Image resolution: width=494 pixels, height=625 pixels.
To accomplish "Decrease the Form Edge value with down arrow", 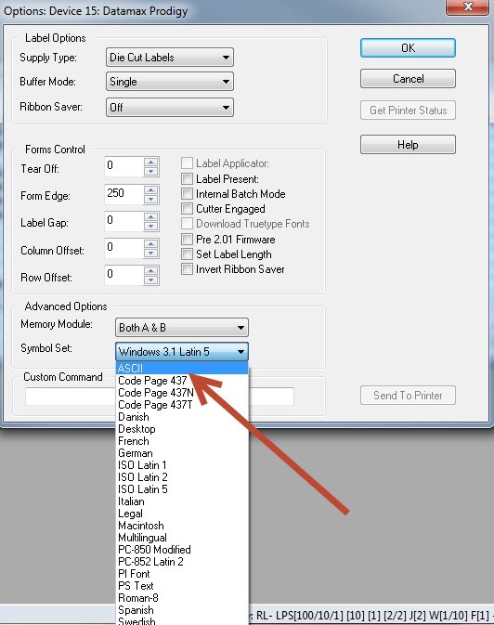I will click(150, 199).
